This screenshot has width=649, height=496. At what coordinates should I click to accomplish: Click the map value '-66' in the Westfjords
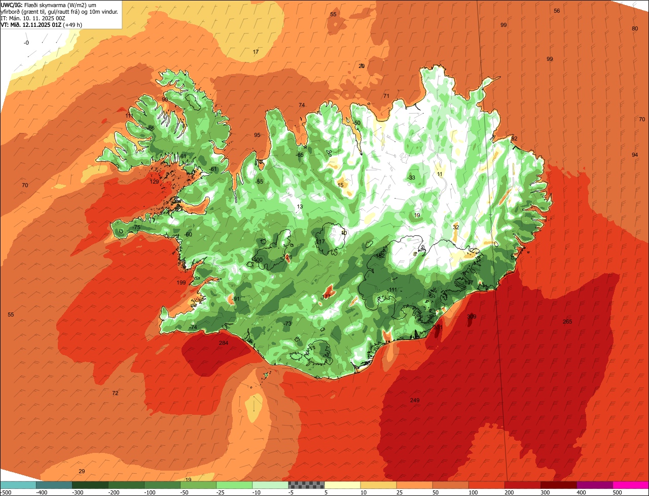coord(150,128)
